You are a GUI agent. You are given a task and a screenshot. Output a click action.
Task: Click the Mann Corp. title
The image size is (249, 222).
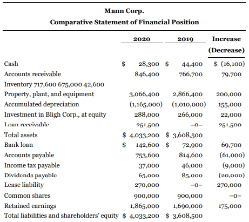(x=124, y=11)
